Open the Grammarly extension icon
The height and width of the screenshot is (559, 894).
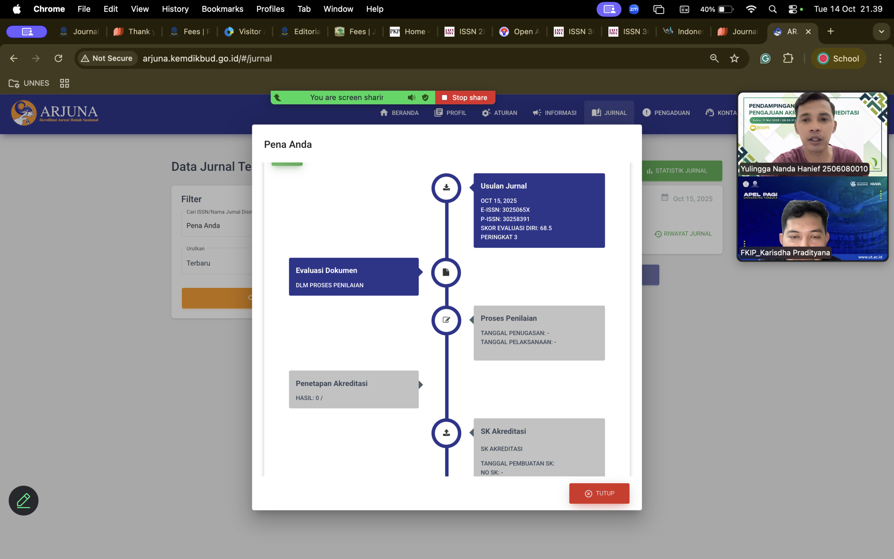pyautogui.click(x=765, y=58)
